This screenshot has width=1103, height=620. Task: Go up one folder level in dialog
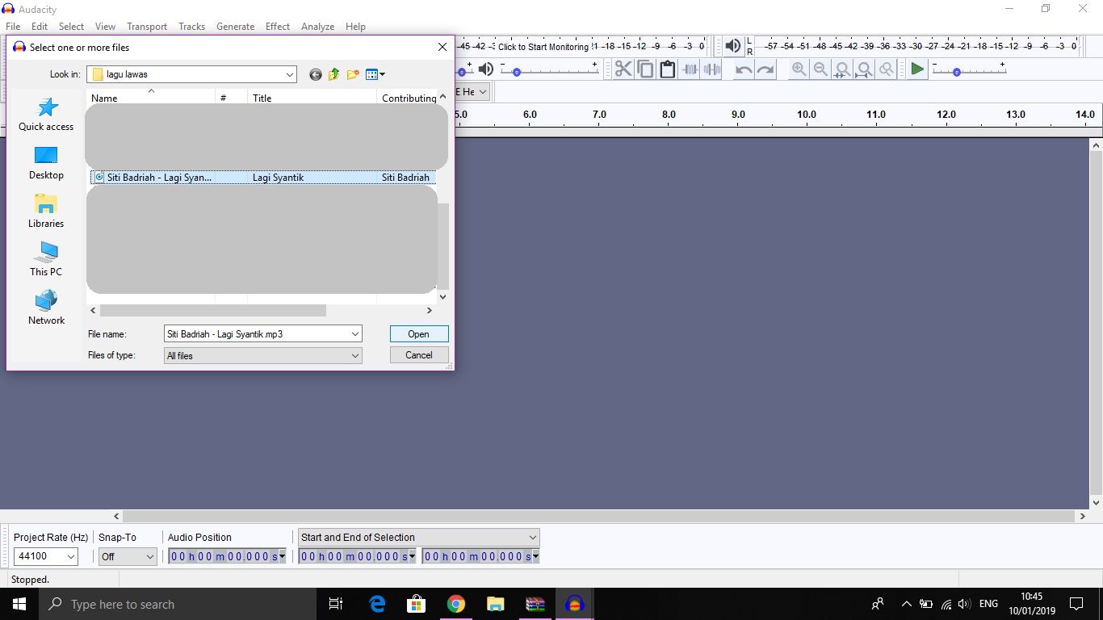point(333,74)
